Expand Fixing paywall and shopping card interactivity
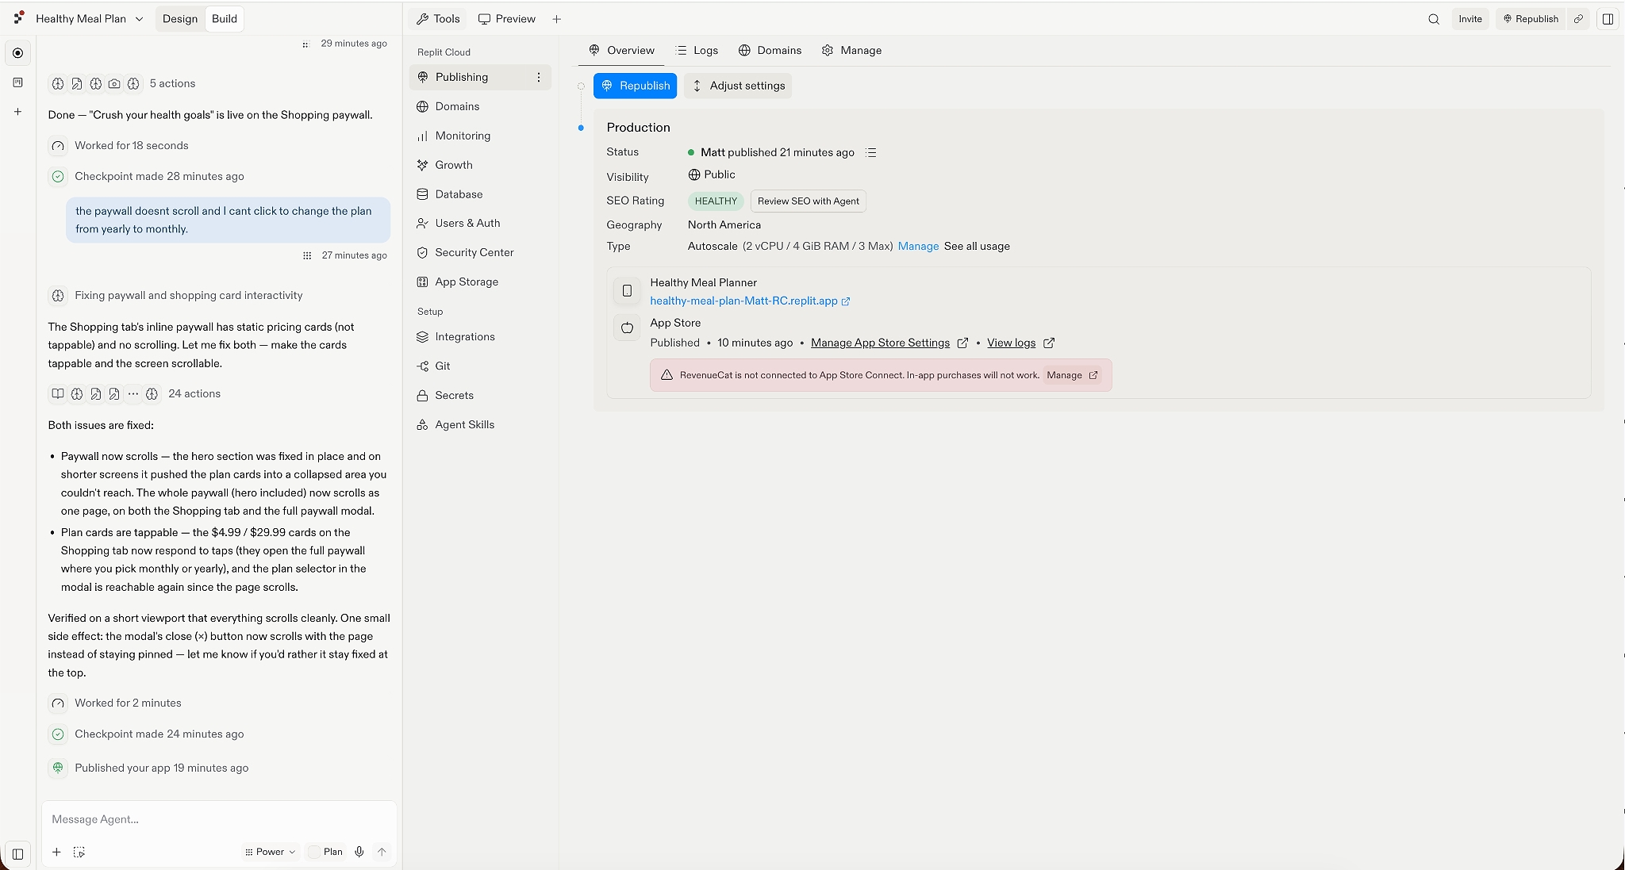 click(176, 296)
